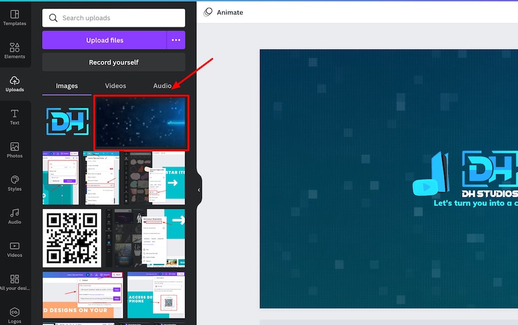Click the Upload files button
The image size is (518, 325).
point(104,40)
